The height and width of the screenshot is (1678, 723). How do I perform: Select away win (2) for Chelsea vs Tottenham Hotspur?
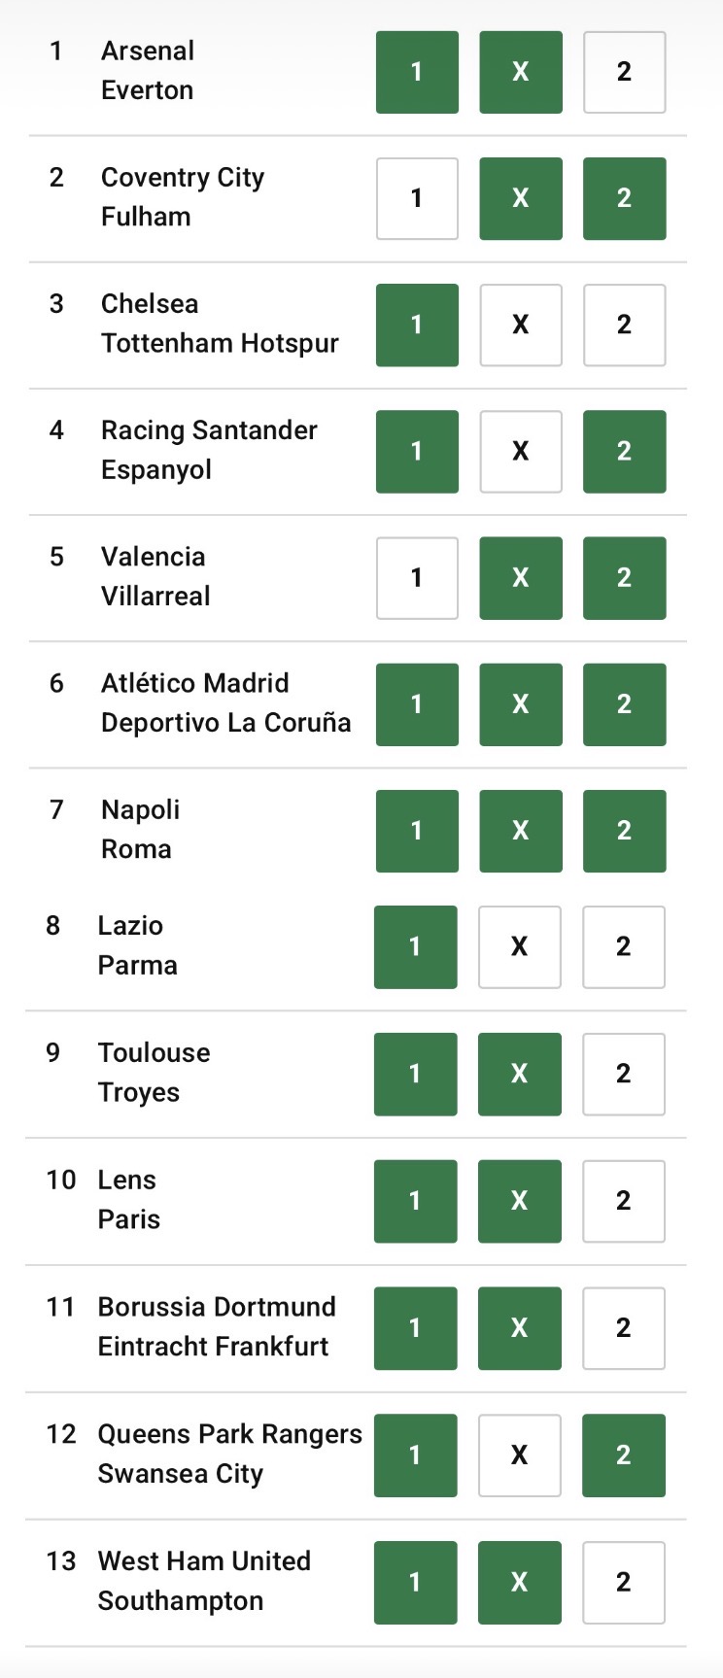tap(624, 325)
